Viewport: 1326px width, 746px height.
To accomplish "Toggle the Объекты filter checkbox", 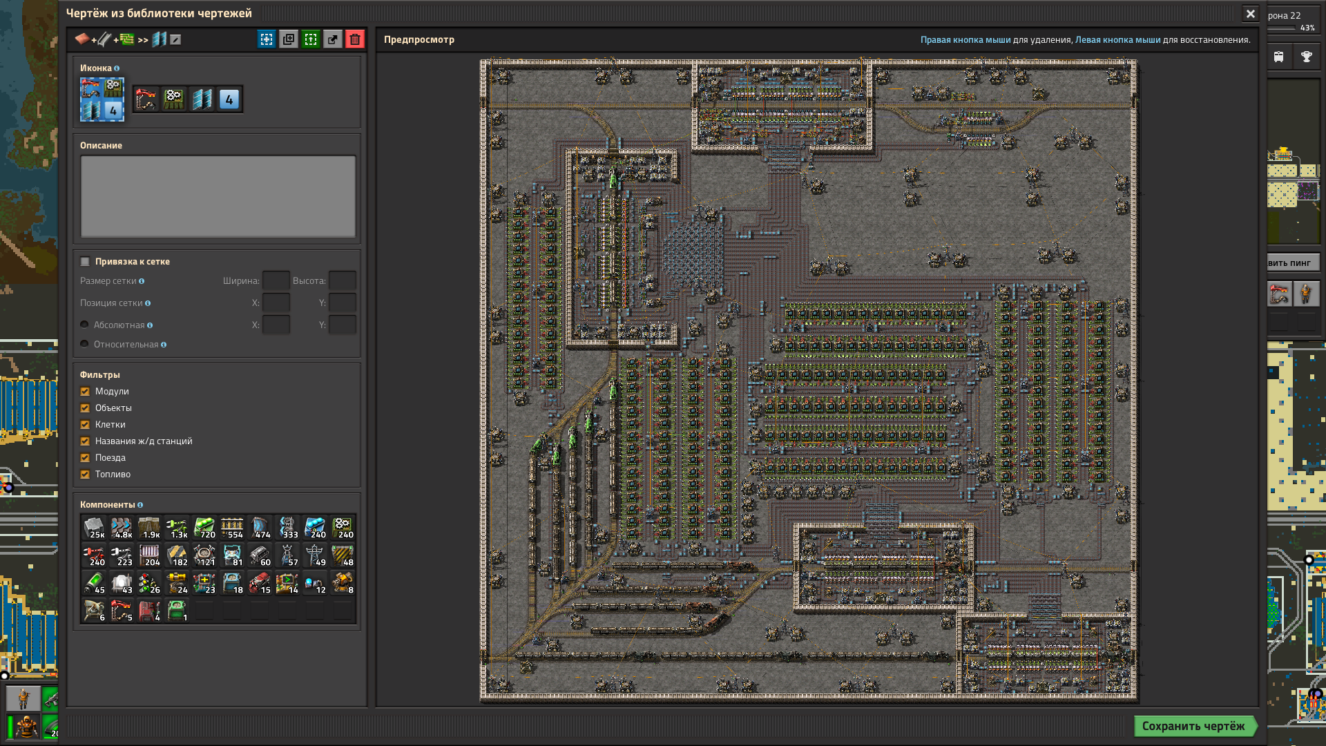I will [x=85, y=408].
